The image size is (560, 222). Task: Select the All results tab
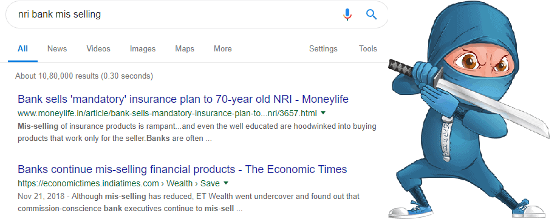[22, 49]
